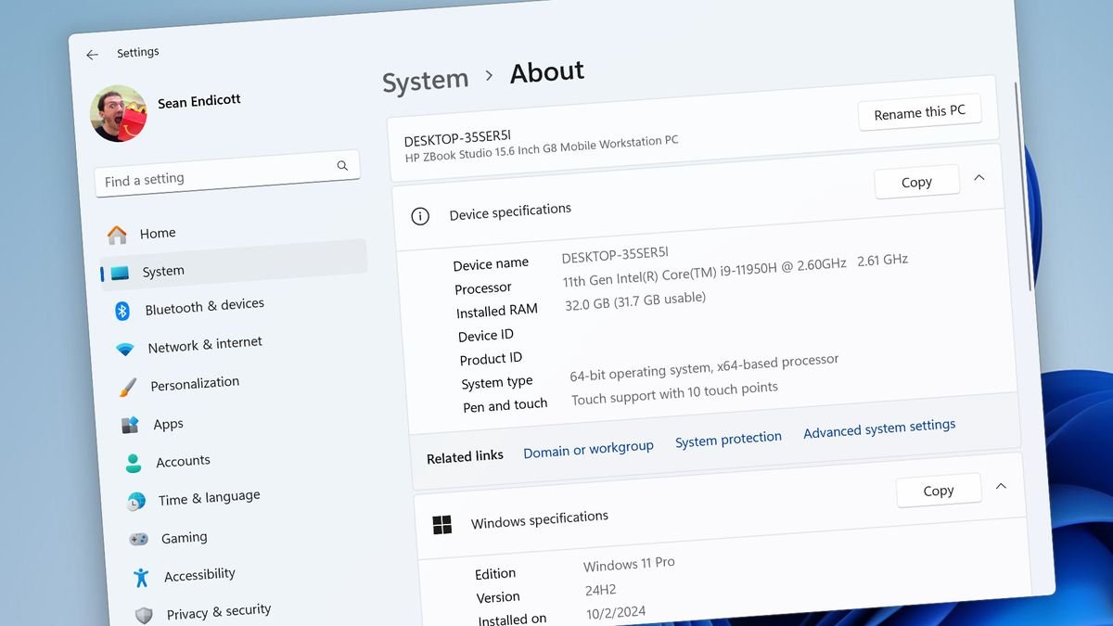Click the Device specifications info icon
Viewport: 1113px width, 626px height.
click(420, 216)
